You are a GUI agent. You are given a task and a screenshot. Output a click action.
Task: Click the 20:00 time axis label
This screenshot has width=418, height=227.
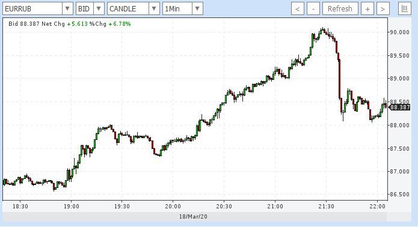coord(173,207)
